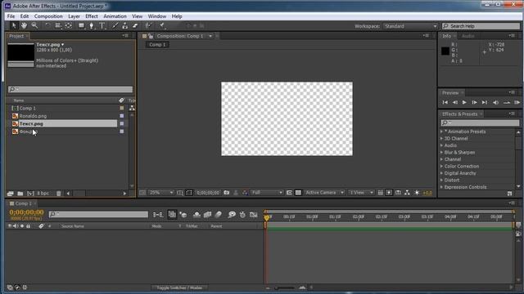Click the Play button in Preview panel
The image size is (524, 294).
tap(464, 103)
